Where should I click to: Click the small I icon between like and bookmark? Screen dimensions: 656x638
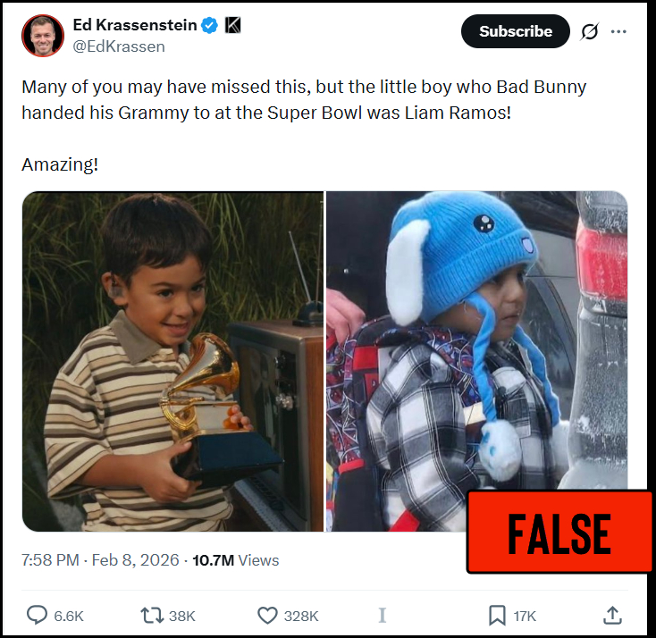point(382,616)
